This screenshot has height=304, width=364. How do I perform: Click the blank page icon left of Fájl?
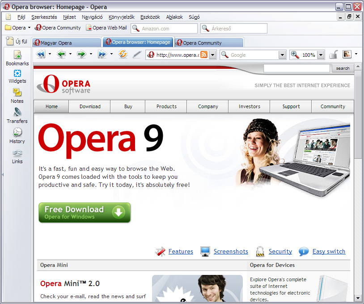[x=8, y=17]
